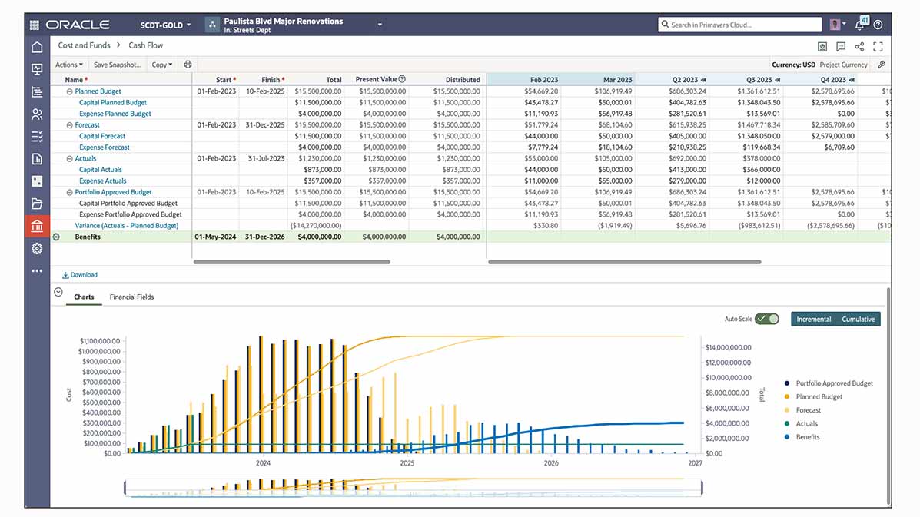This screenshot has width=920, height=517.
Task: Select the Charts tab
Action: coord(84,297)
